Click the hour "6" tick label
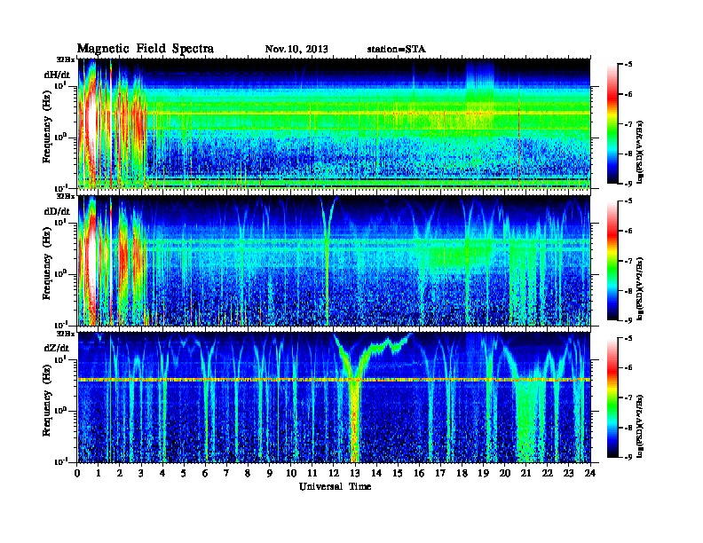Screen dimensions: 703x543 [x=205, y=473]
